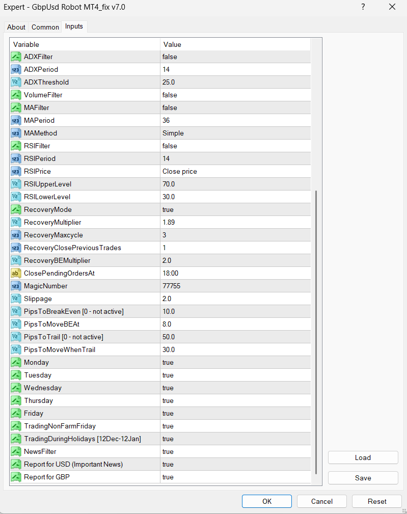The width and height of the screenshot is (407, 514).
Task: Click the integer icon beside RSIPeriod
Action: pos(16,158)
